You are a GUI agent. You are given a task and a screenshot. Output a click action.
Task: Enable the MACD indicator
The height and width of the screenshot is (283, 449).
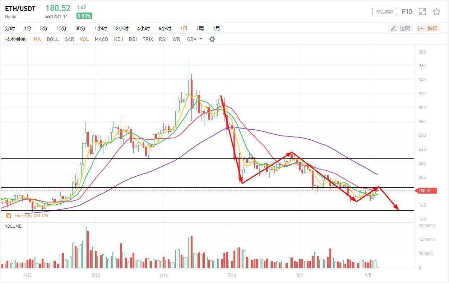[x=101, y=39]
